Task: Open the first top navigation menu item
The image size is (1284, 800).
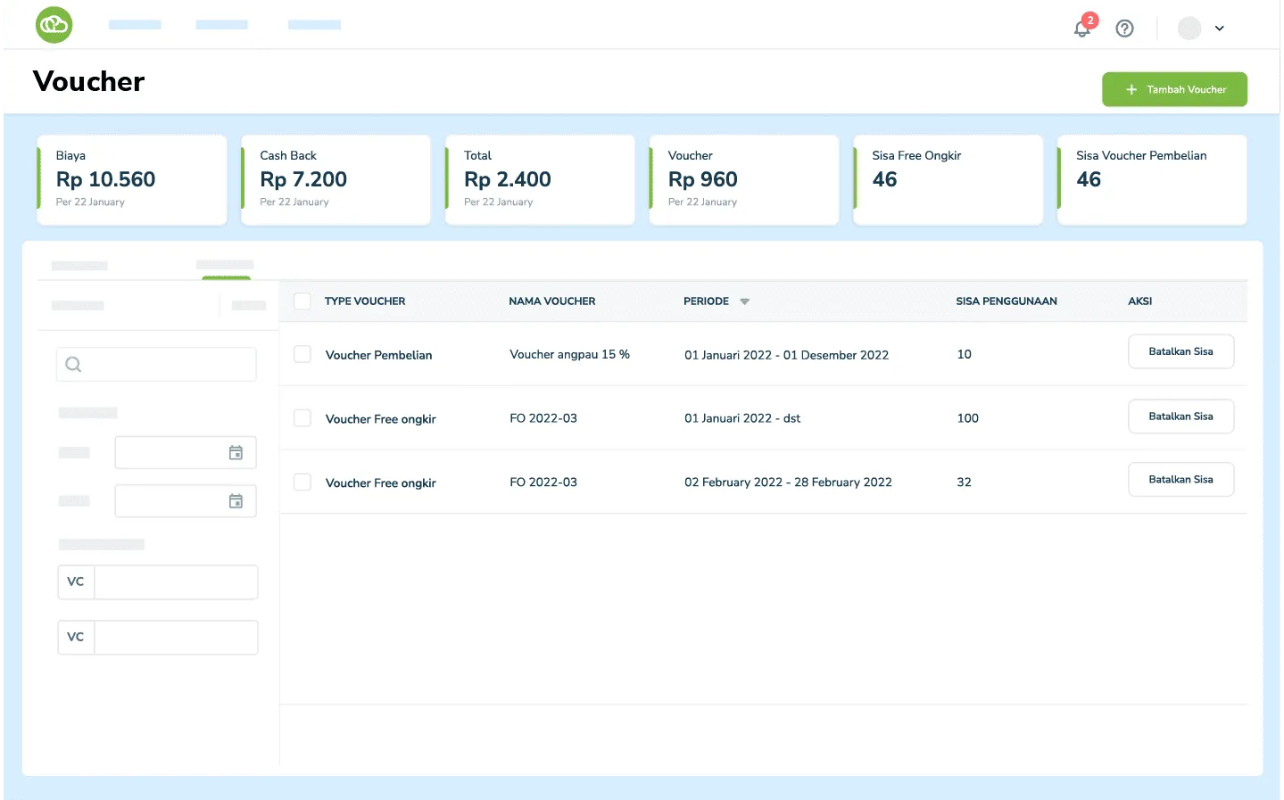Action: click(x=135, y=25)
